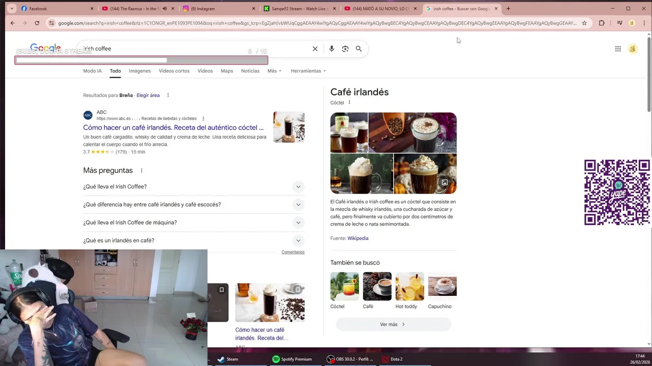Mute the Rasmus YouTube tab audio icon
The width and height of the screenshot is (652, 366).
(x=165, y=9)
